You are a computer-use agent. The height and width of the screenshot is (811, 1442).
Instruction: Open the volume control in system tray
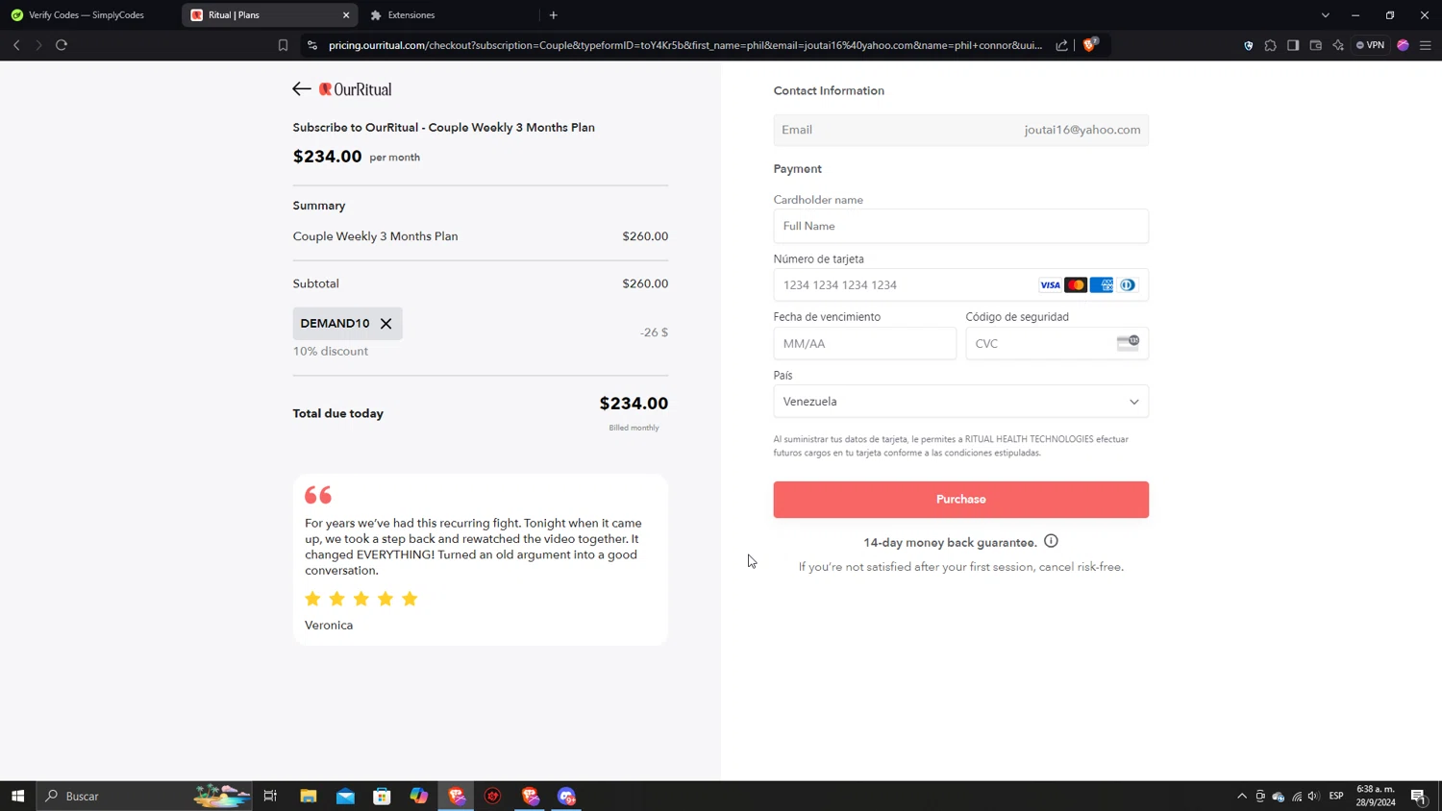pos(1314,796)
